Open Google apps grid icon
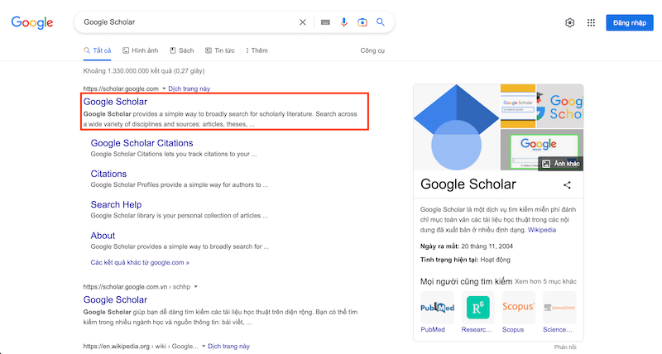662x354 pixels. click(591, 23)
